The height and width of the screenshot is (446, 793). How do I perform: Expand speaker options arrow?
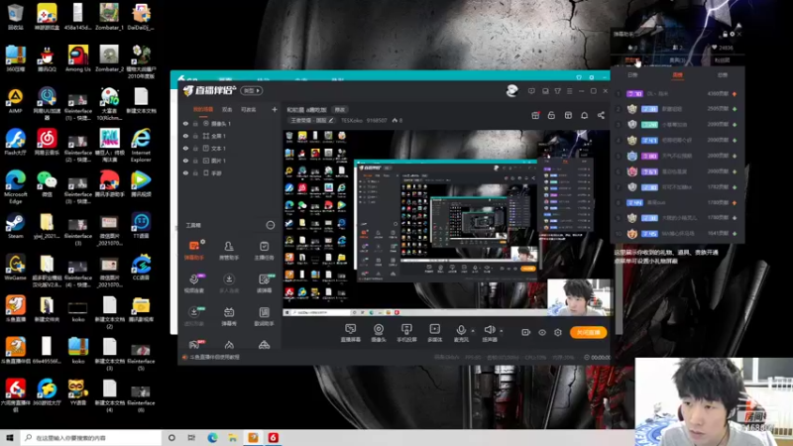tap(502, 331)
